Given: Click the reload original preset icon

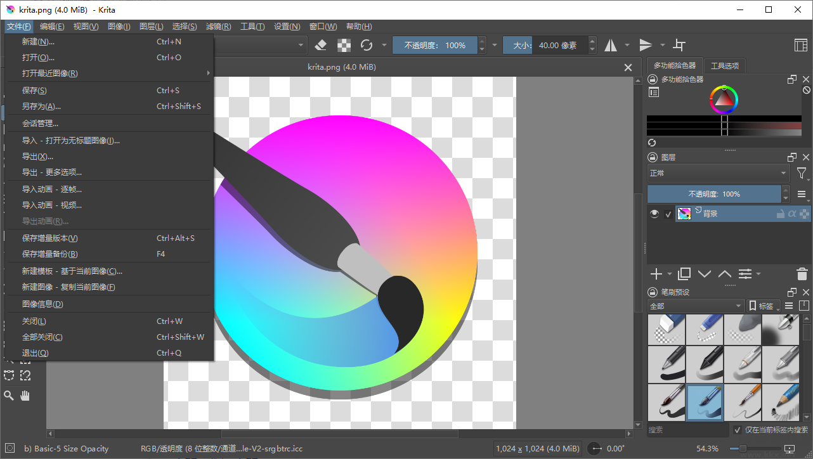Looking at the screenshot, I should [367, 45].
